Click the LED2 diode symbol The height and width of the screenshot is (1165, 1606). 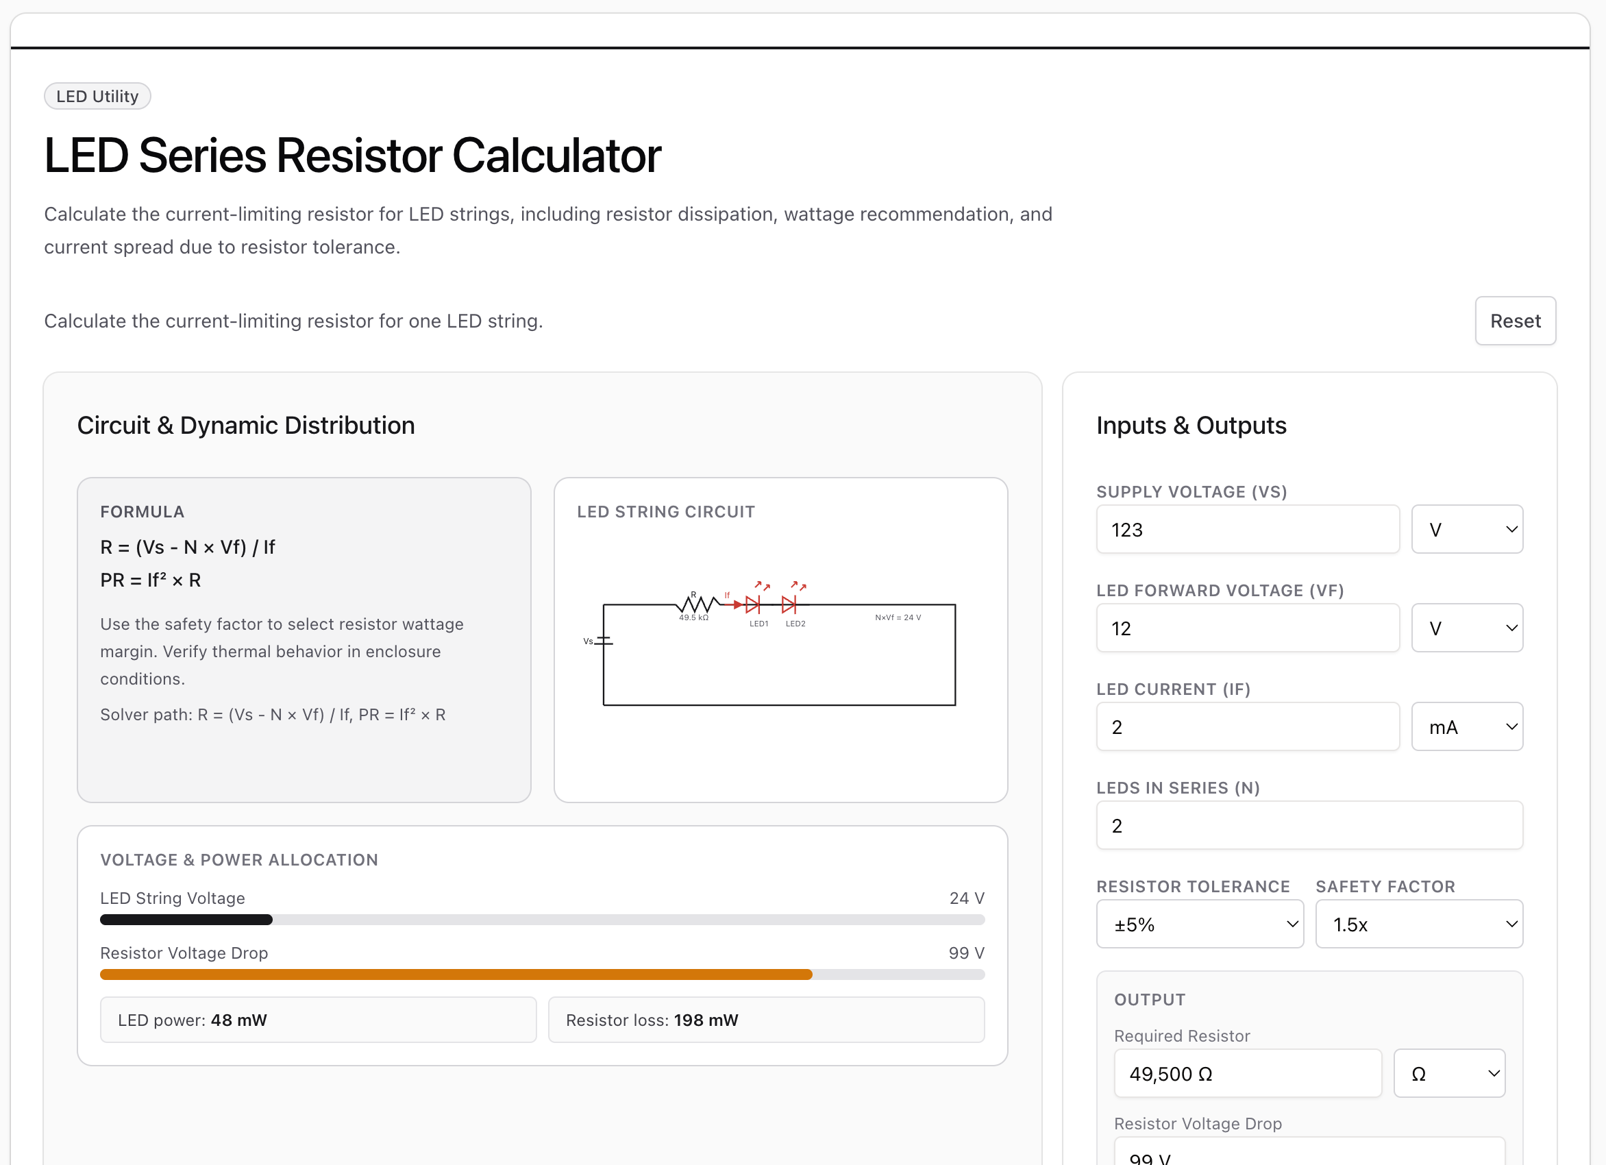[789, 604]
